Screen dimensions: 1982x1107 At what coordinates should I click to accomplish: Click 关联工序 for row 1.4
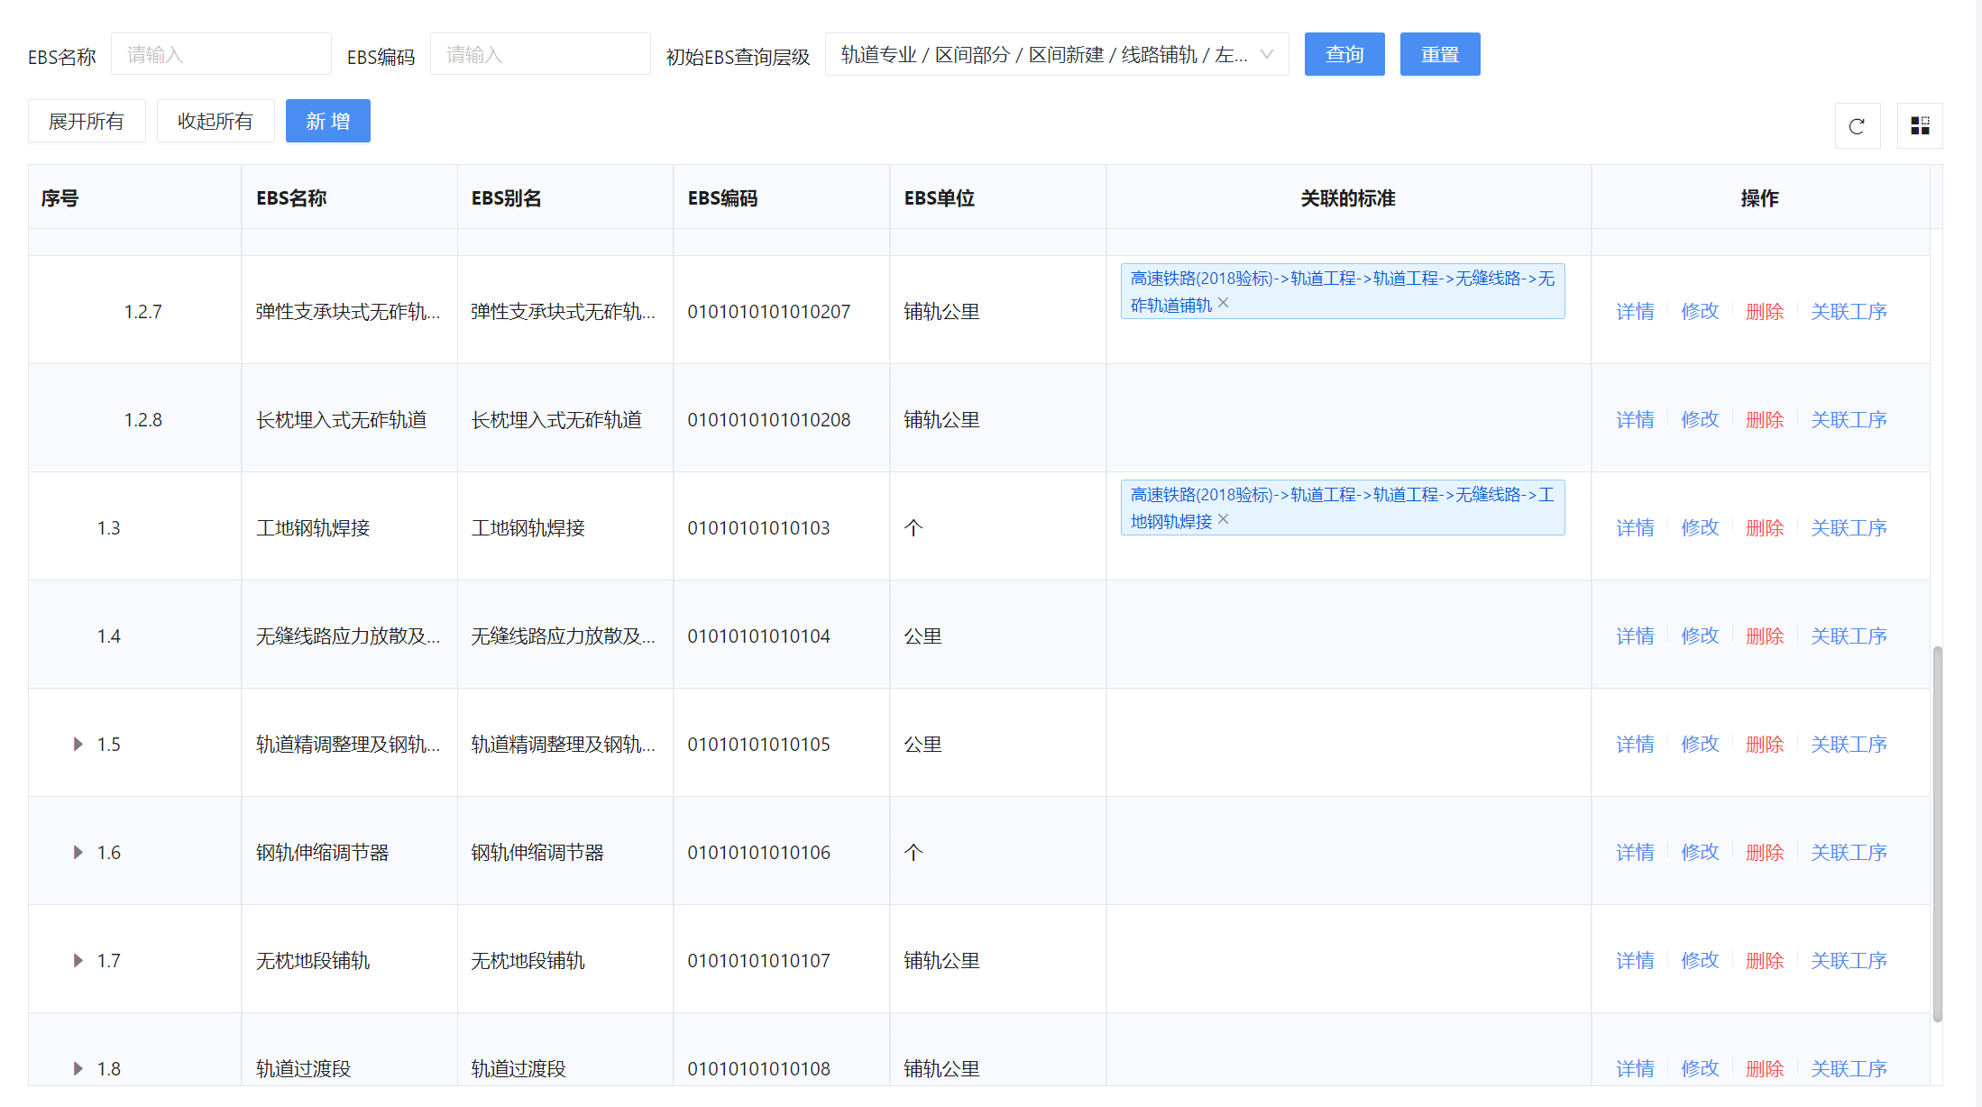tap(1849, 636)
